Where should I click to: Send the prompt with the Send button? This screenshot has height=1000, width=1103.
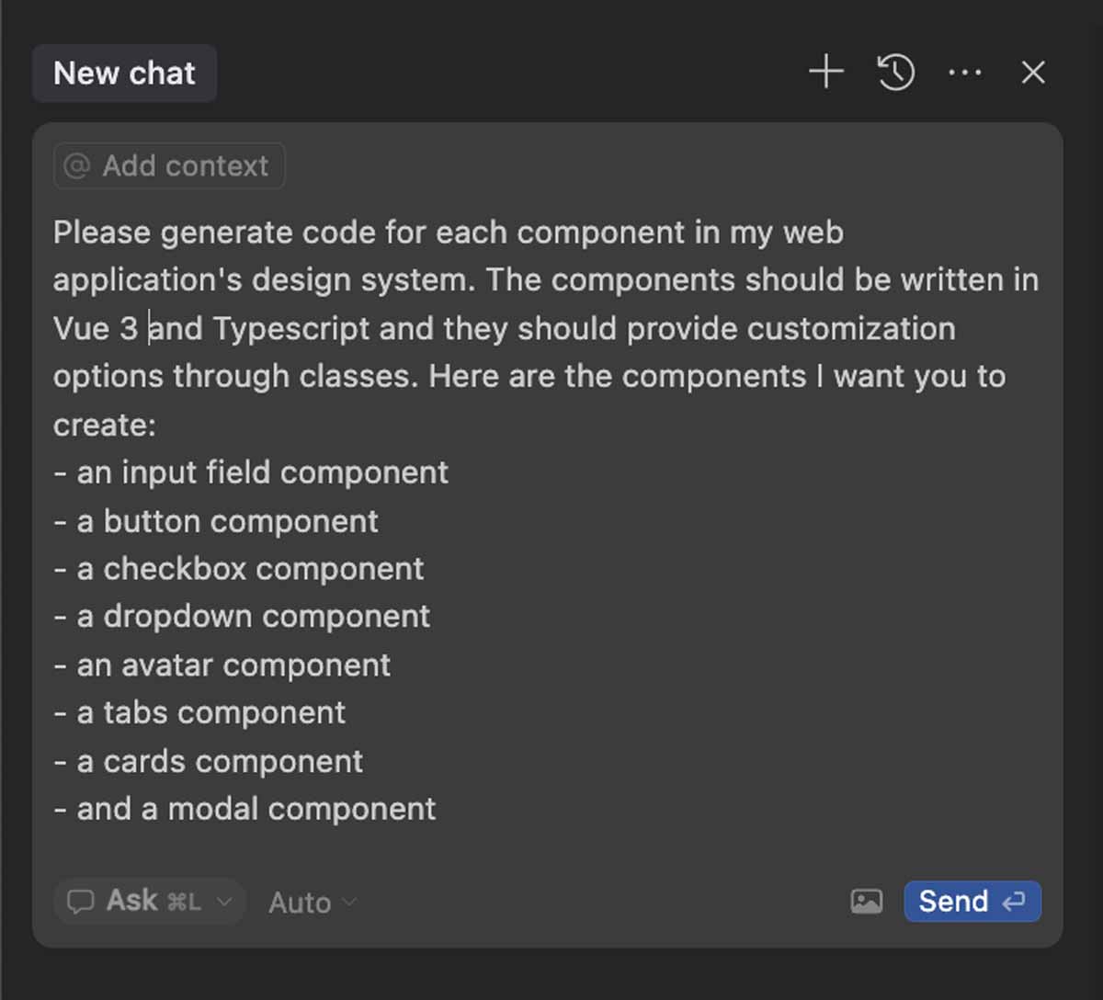click(972, 902)
